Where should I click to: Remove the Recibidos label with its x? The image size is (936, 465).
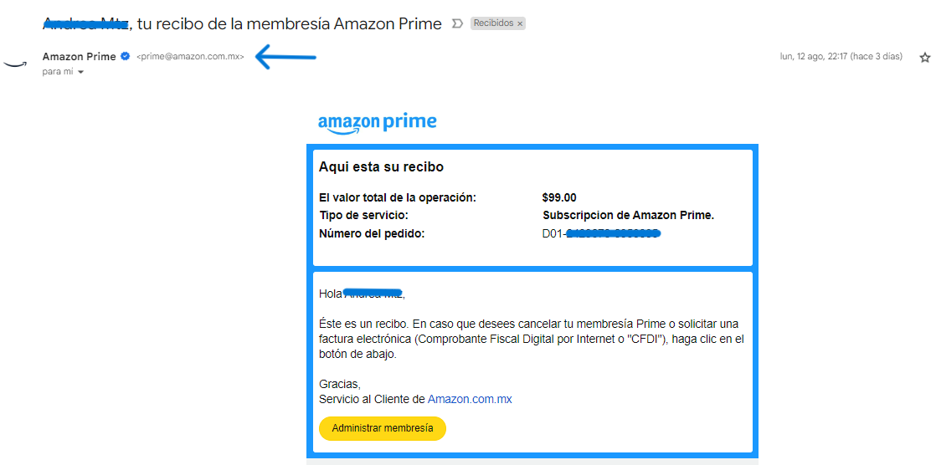click(520, 24)
